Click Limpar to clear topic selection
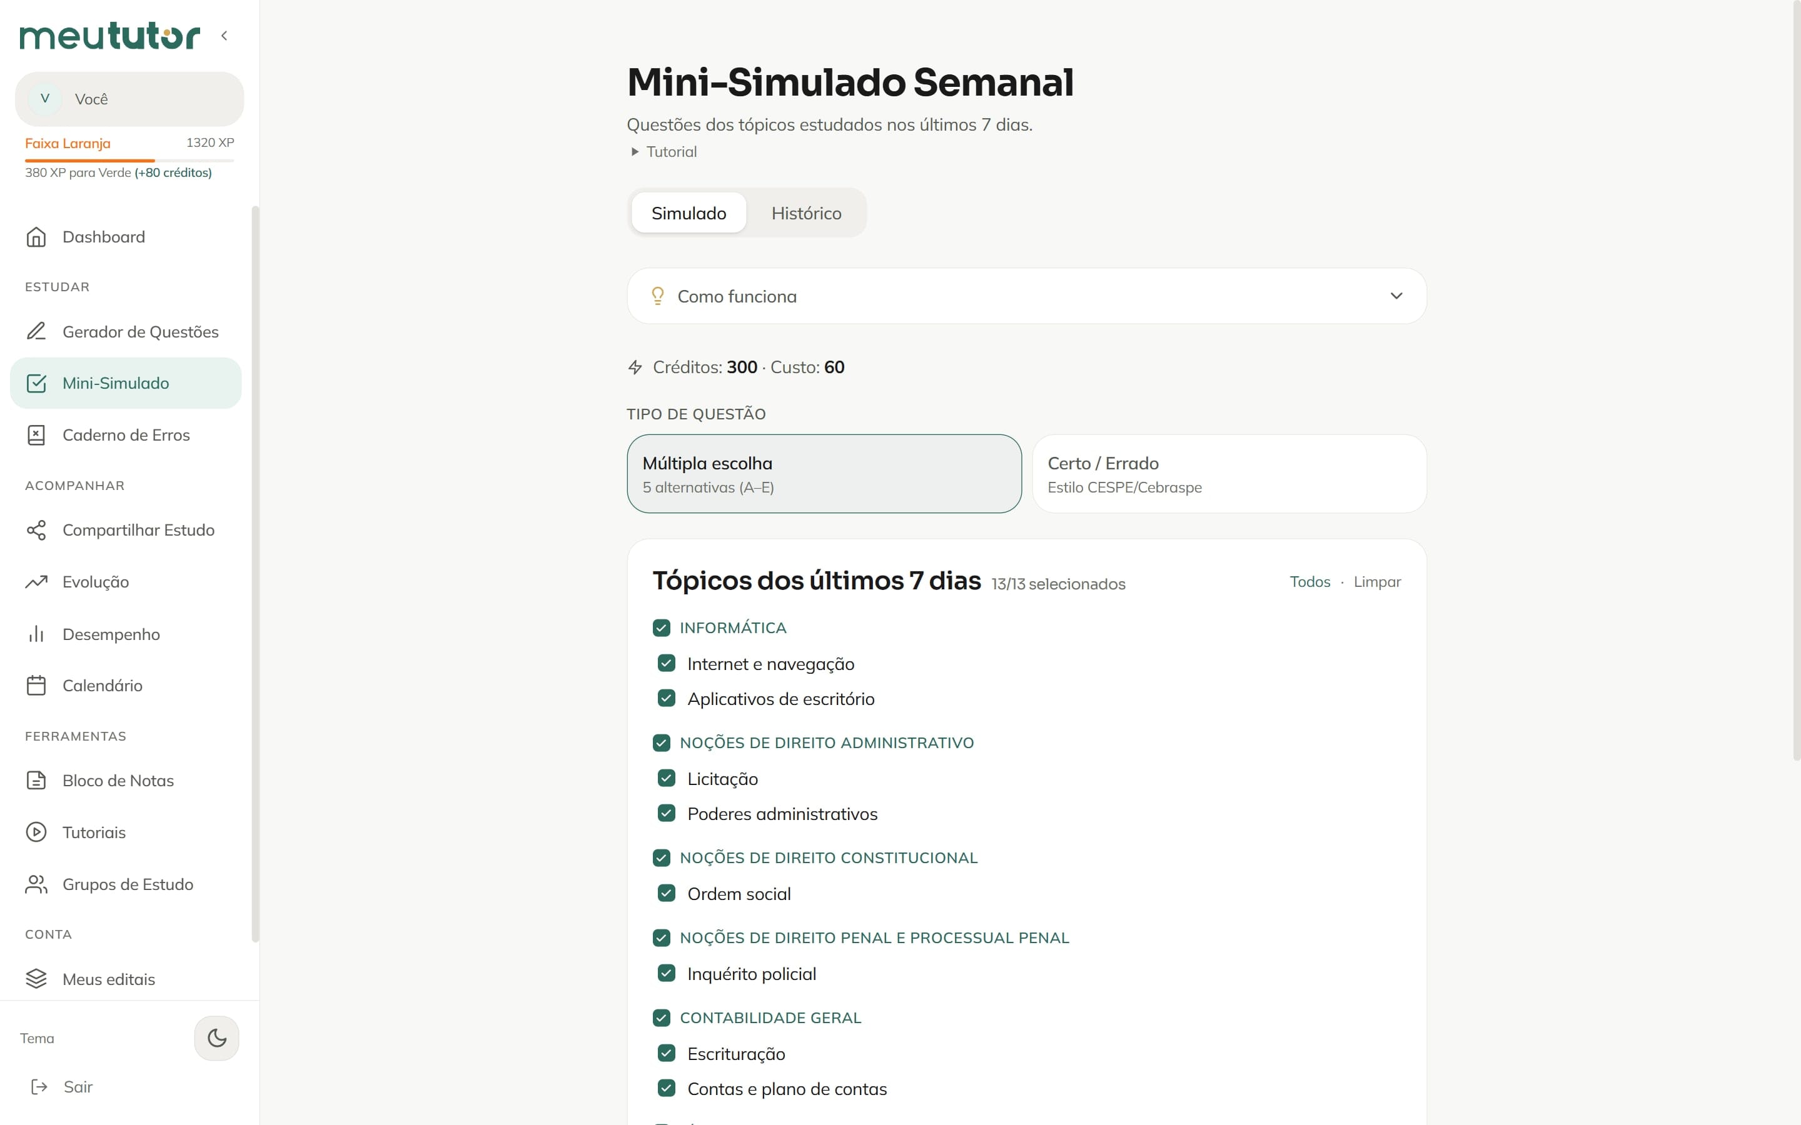Viewport: 1801px width, 1125px height. tap(1377, 582)
